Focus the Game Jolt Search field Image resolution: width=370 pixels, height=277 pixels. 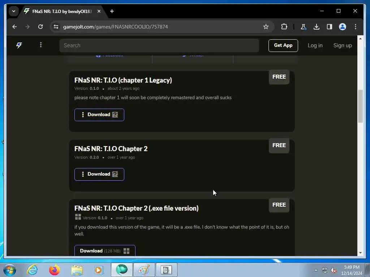[x=159, y=45]
